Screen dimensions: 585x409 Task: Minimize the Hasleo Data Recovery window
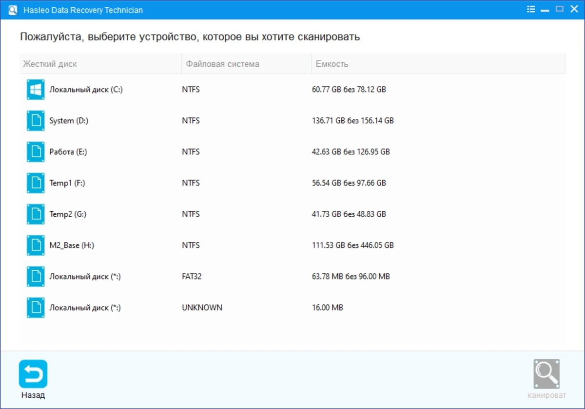pos(546,9)
